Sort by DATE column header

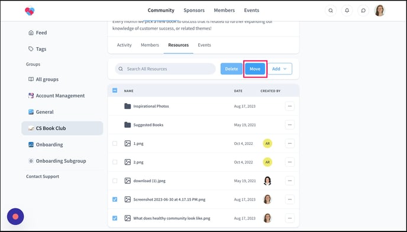[x=238, y=91]
